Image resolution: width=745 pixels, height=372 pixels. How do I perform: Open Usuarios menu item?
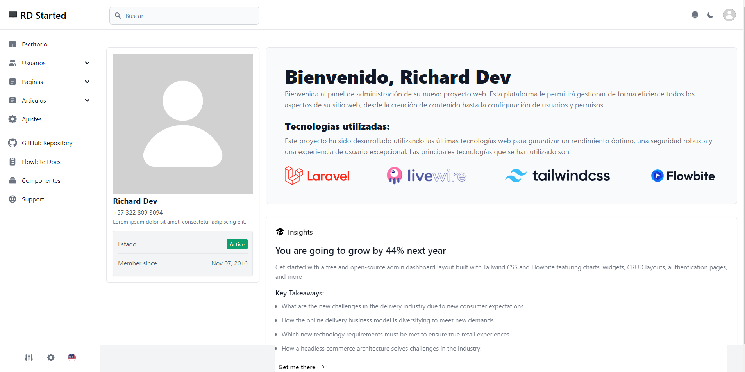[x=50, y=63]
